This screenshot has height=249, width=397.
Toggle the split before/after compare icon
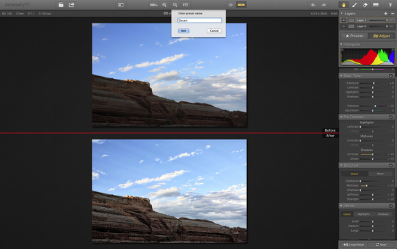click(x=241, y=5)
